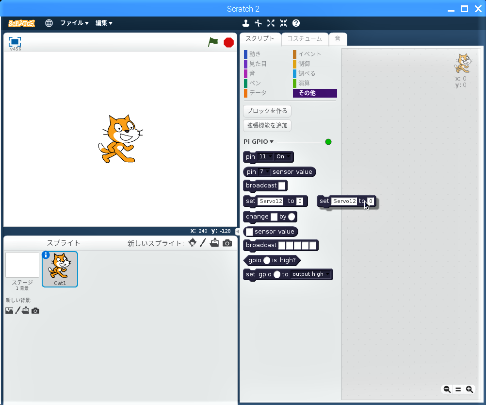Image resolution: width=486 pixels, height=405 pixels.
Task: Upload backdrop from file
Action: click(25, 310)
